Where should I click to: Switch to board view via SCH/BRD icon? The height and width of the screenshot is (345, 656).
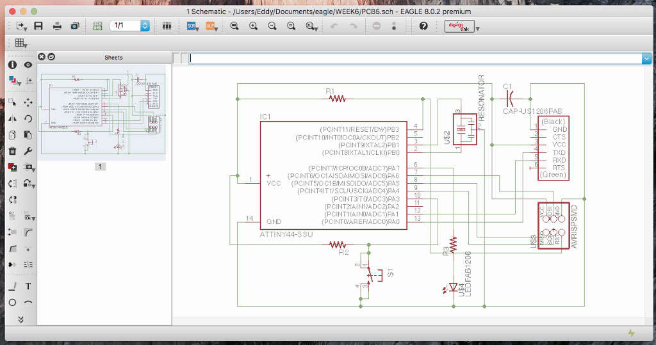click(x=97, y=26)
